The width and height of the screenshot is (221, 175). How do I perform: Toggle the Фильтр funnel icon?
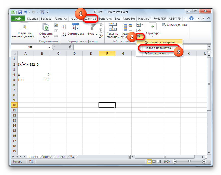tap(92, 27)
